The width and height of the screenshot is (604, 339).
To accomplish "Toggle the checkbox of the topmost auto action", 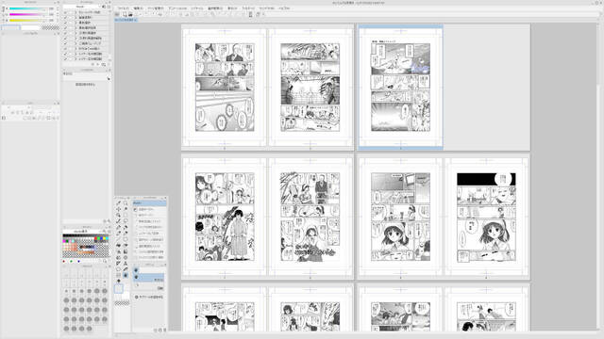I will [x=65, y=12].
